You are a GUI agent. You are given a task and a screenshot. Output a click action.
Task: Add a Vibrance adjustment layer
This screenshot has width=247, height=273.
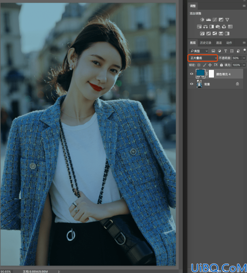pos(227,20)
